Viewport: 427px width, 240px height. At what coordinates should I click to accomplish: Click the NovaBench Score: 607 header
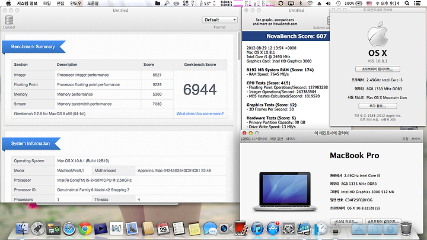(297, 36)
